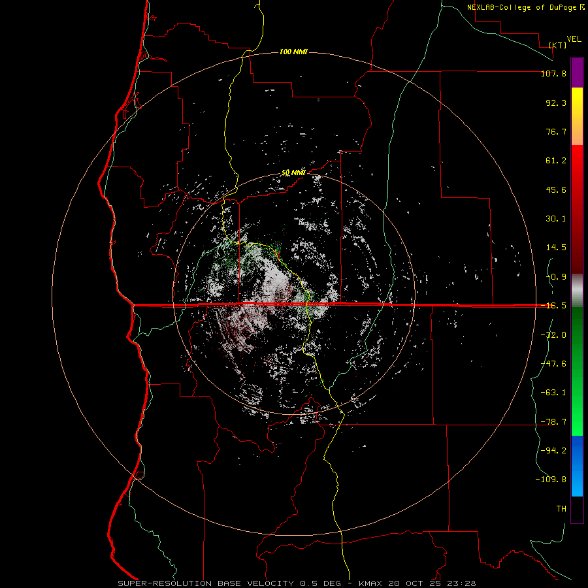This screenshot has width=588, height=588.
Task: Click the -47.6 scale value
Action: click(x=553, y=364)
